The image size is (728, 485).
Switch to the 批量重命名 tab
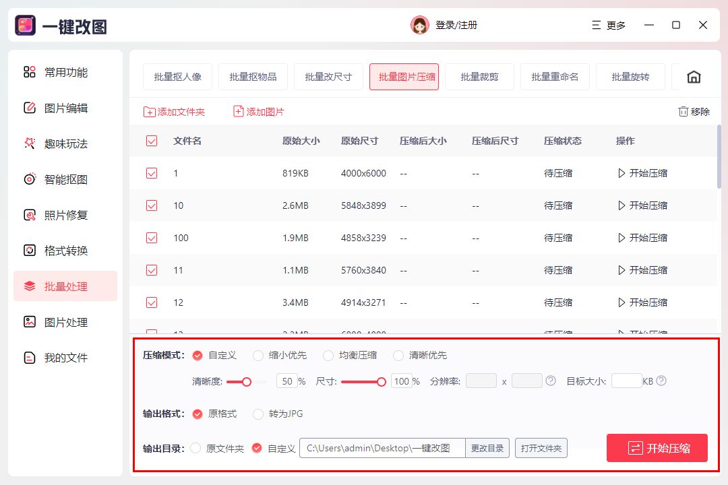coord(555,77)
